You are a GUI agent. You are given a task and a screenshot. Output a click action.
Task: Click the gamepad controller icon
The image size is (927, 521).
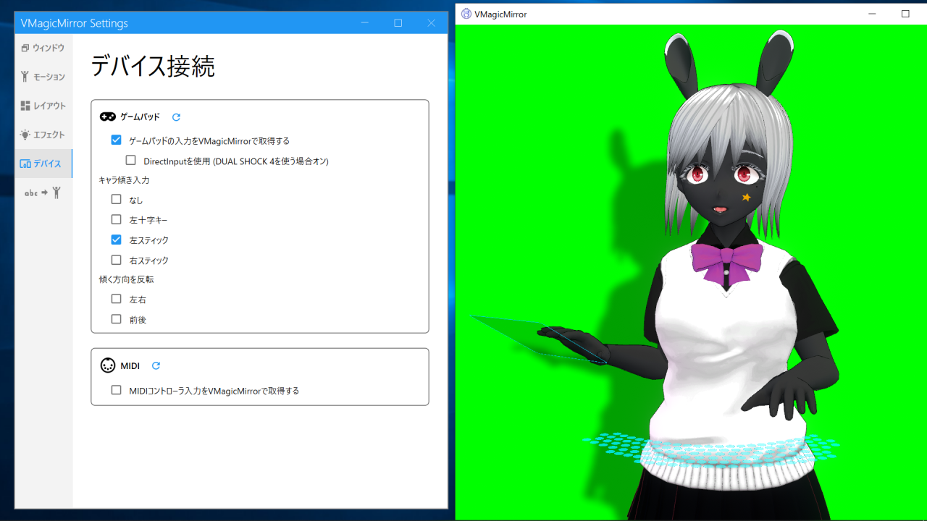[107, 117]
